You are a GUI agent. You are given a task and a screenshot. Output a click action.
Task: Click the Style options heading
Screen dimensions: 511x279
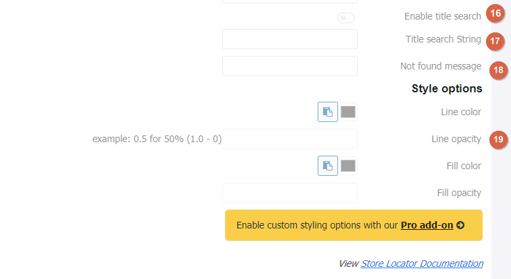(x=447, y=88)
